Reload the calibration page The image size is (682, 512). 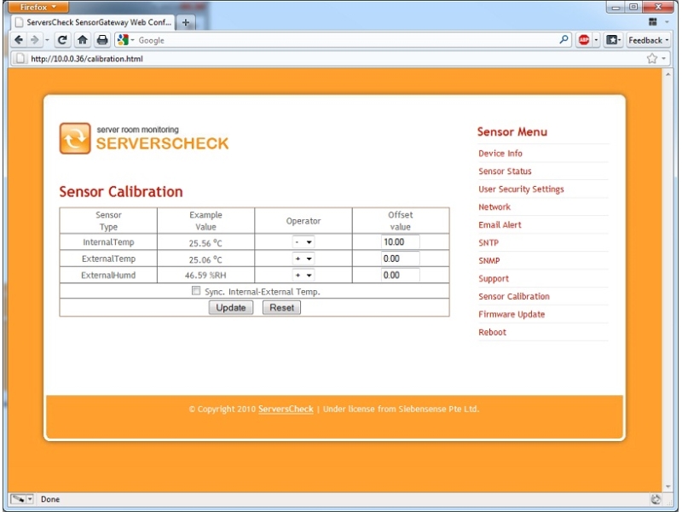pyautogui.click(x=62, y=40)
